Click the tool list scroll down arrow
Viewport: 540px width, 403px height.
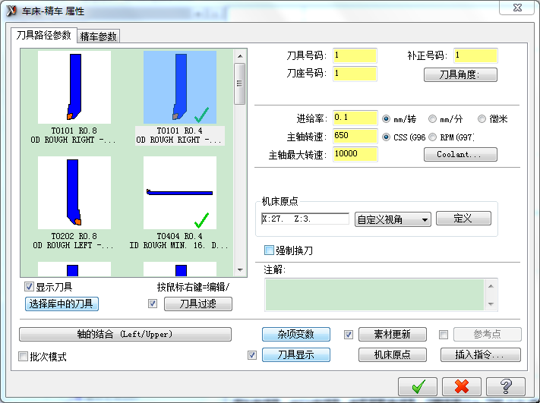click(x=240, y=270)
